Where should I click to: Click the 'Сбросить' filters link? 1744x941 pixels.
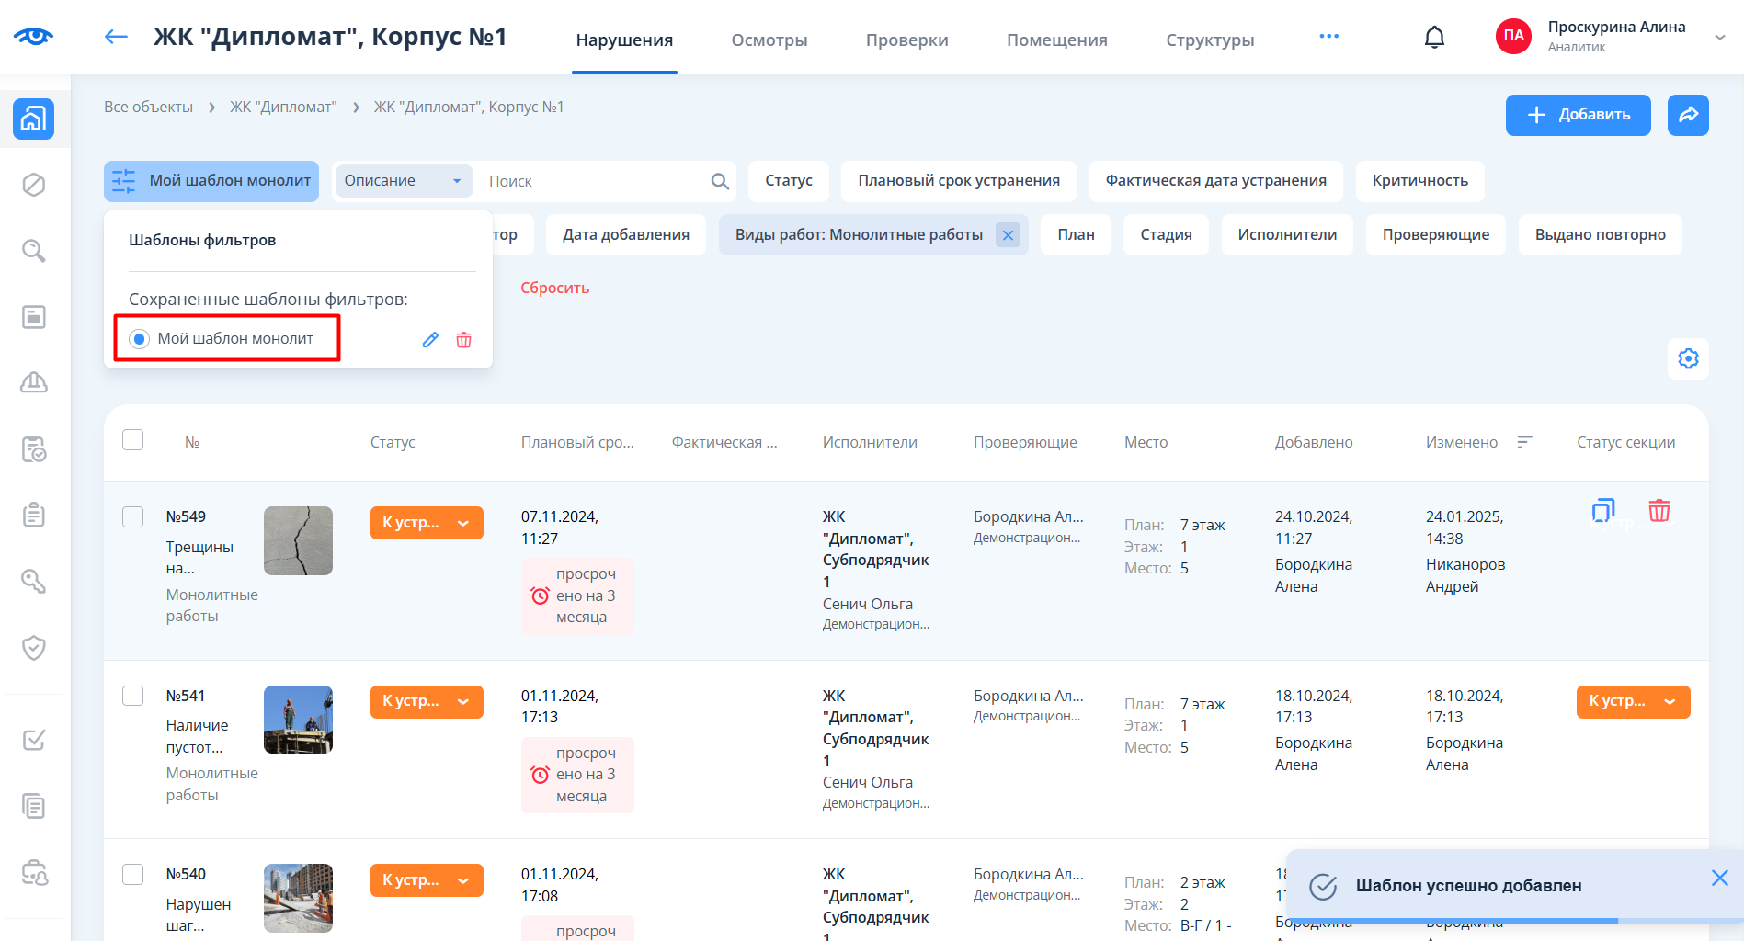pos(554,288)
